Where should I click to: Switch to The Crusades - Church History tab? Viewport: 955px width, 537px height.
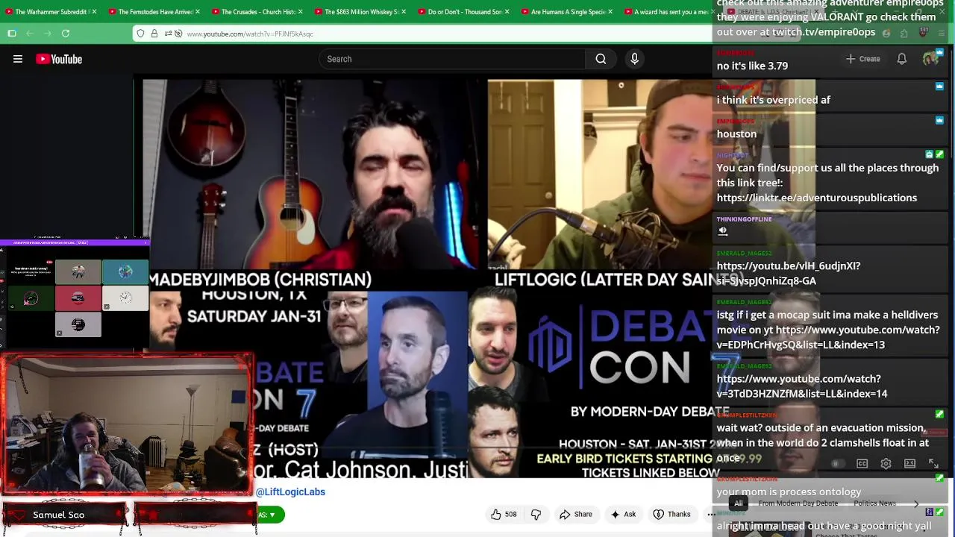pyautogui.click(x=257, y=12)
